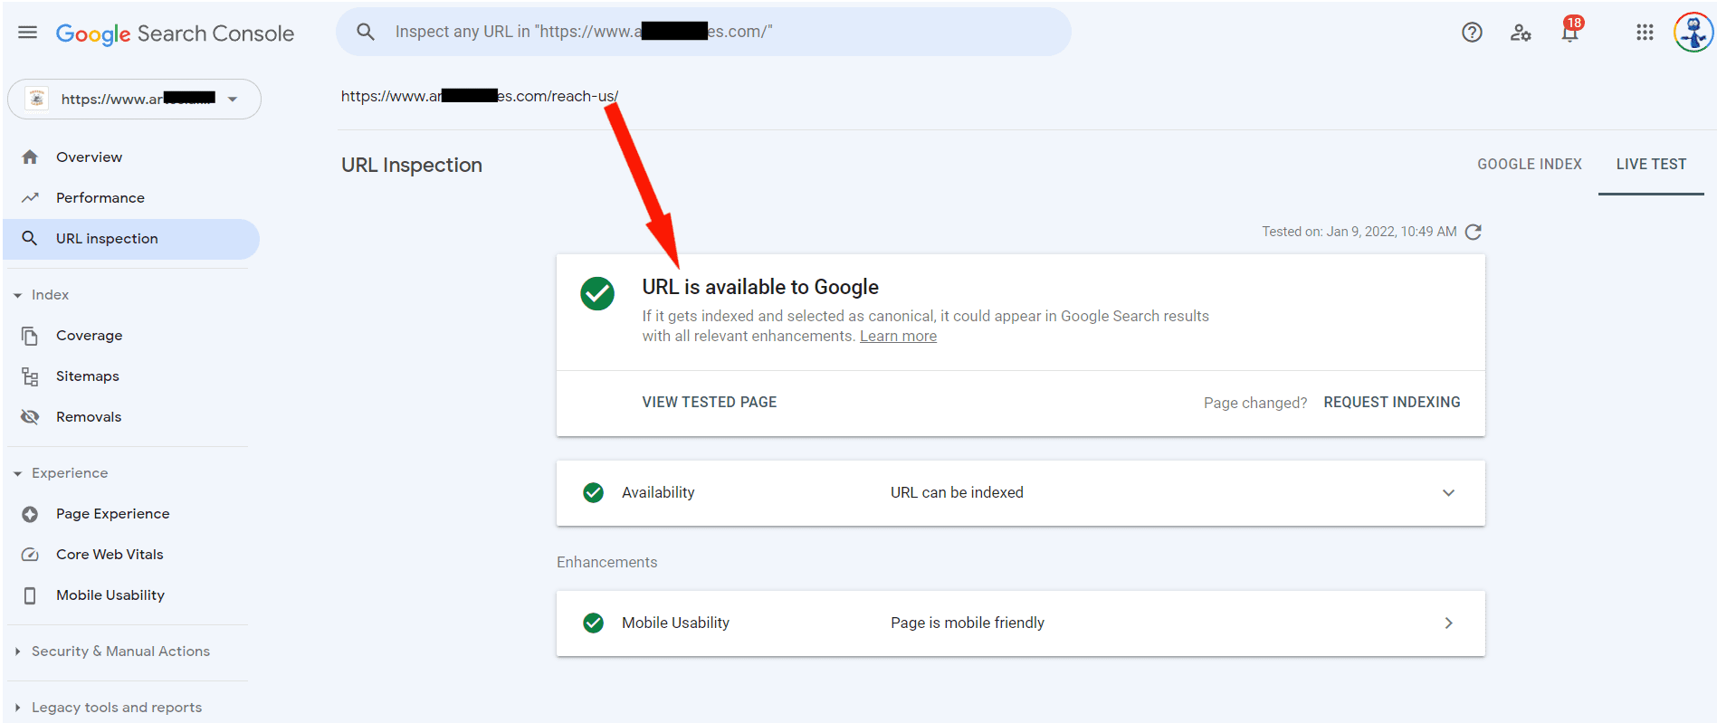The image size is (1717, 723).
Task: Click into the Inspect any URL field
Action: [x=703, y=32]
